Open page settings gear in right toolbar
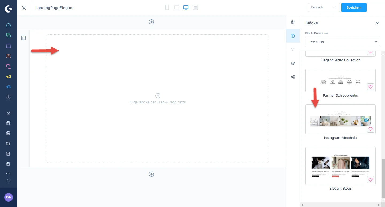The width and height of the screenshot is (385, 207). (x=293, y=22)
